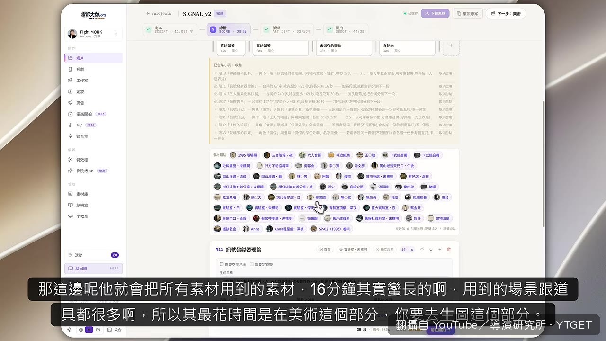This screenshot has width=606, height=341.
Task: Insert Anna租屋處・深夜 asset chip
Action: (285, 229)
